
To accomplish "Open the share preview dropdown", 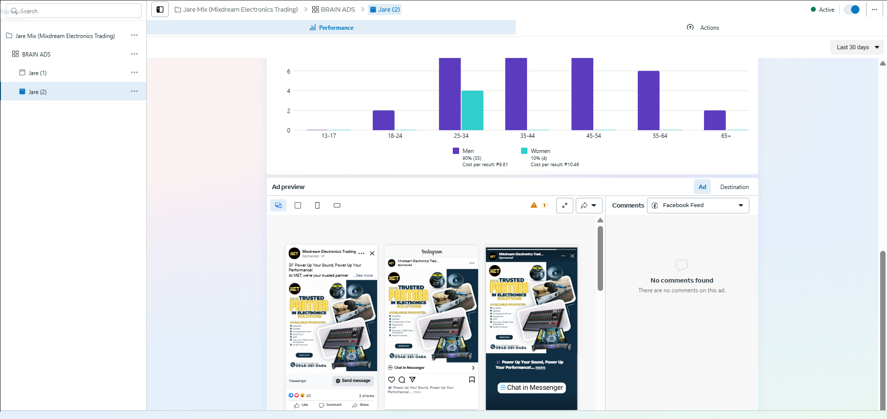I will (x=589, y=206).
